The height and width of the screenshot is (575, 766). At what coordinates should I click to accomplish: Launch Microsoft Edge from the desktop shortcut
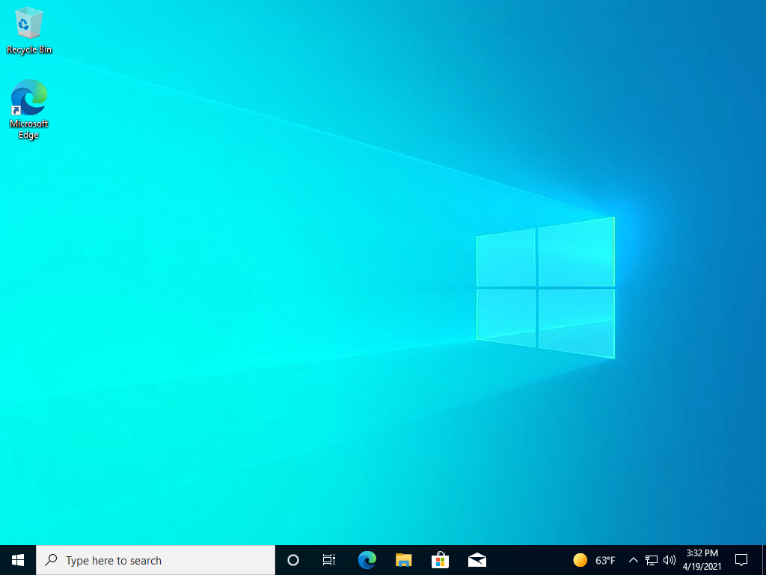(28, 97)
